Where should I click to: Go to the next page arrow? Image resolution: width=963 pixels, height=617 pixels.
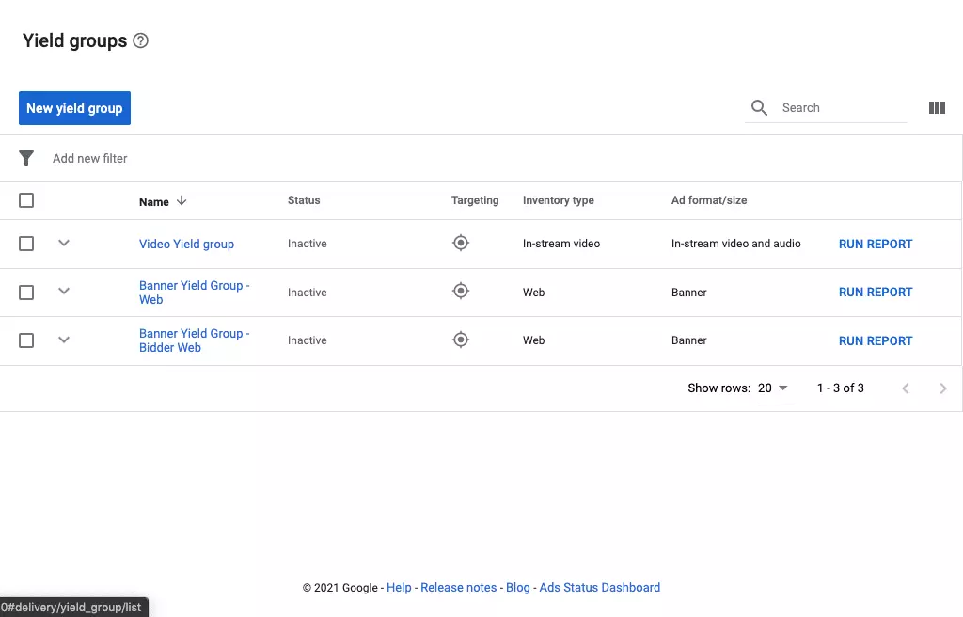tap(942, 388)
